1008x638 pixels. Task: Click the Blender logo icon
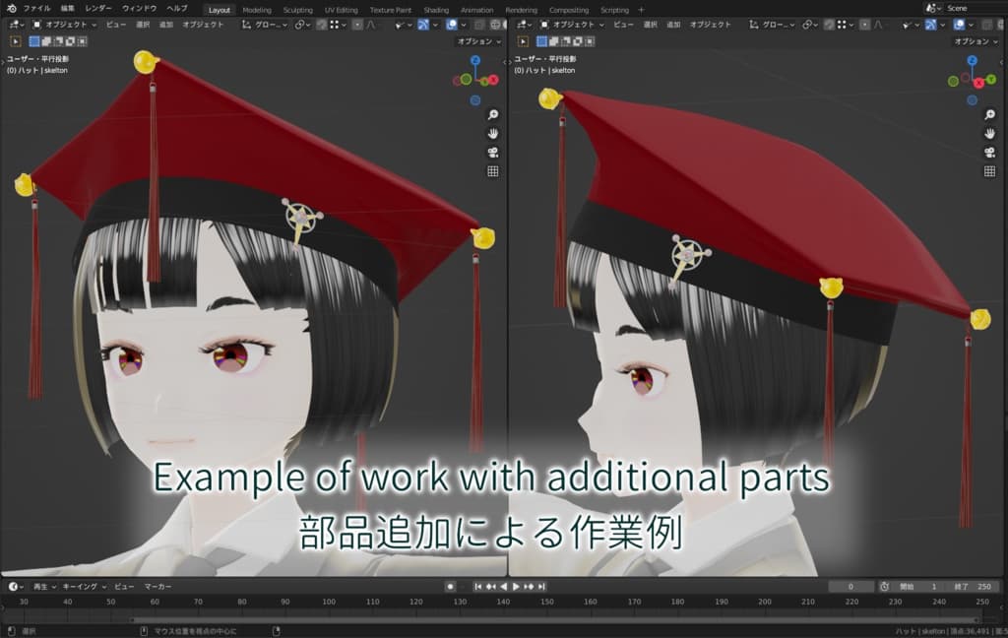pyautogui.click(x=10, y=9)
